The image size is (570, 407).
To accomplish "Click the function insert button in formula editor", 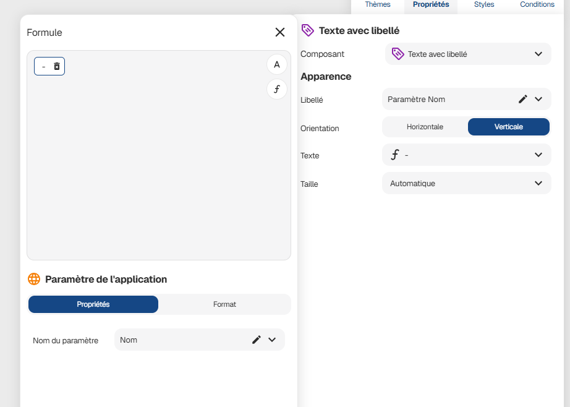I will (277, 89).
